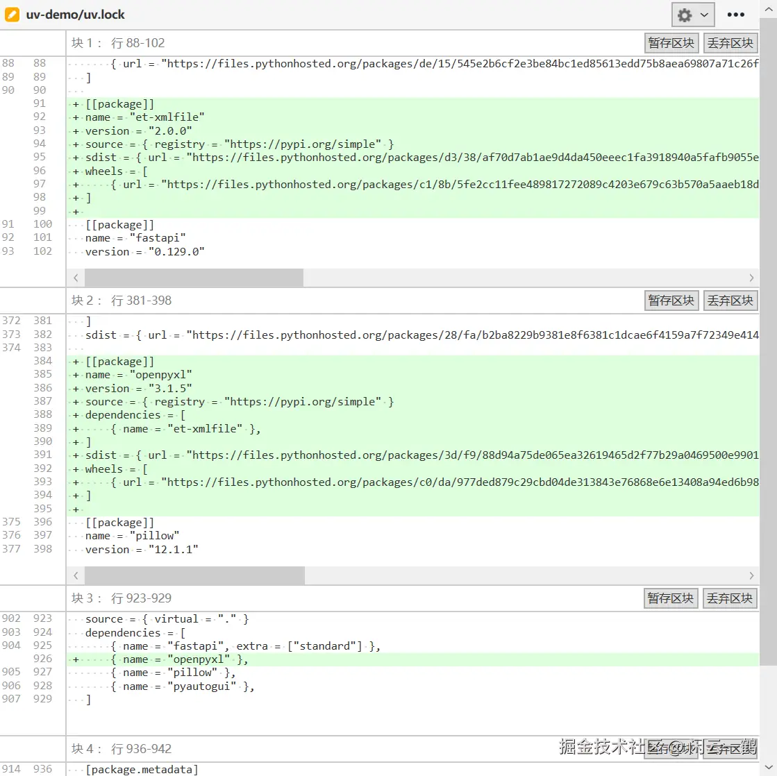Select added source registry line at line 94
Image resolution: width=777 pixels, height=776 pixels.
click(412, 144)
